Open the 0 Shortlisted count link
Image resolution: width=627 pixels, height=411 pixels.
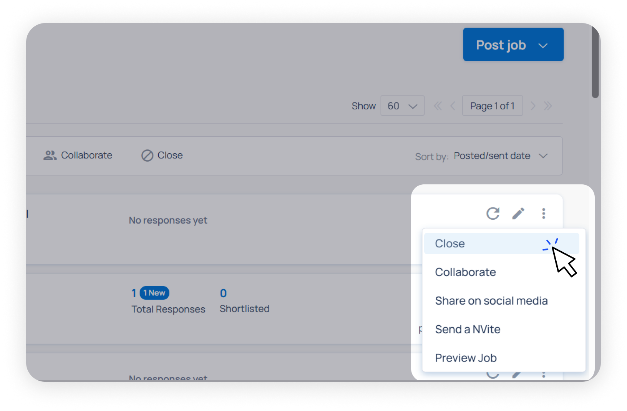tap(223, 293)
